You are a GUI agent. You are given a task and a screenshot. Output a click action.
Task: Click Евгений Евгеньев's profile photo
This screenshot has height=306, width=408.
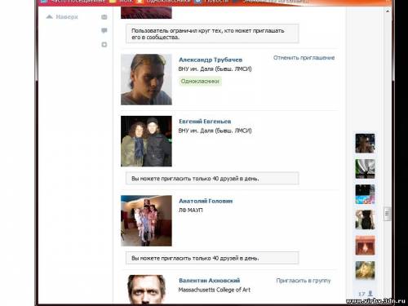[146, 141]
